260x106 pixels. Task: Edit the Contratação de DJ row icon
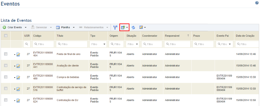pos(18,100)
